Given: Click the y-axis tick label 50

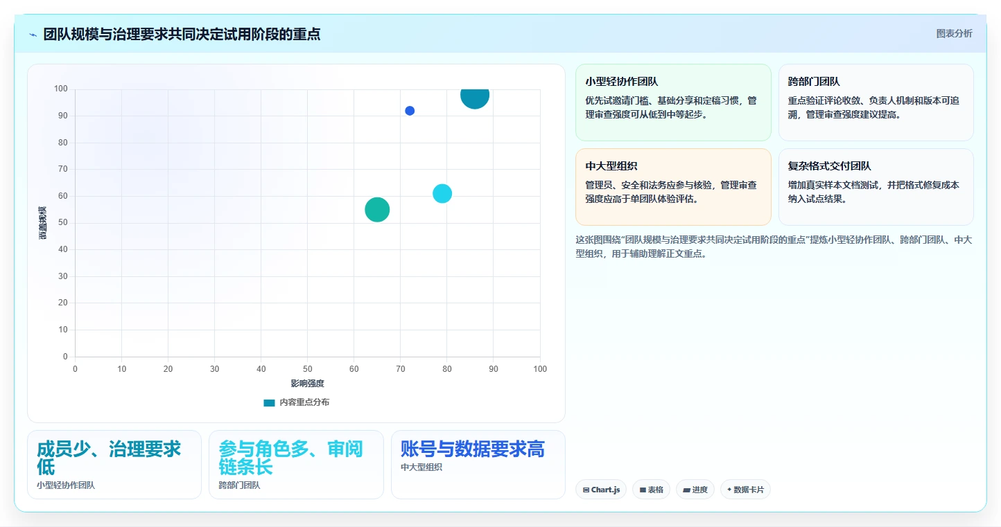Looking at the screenshot, I should (x=63, y=223).
